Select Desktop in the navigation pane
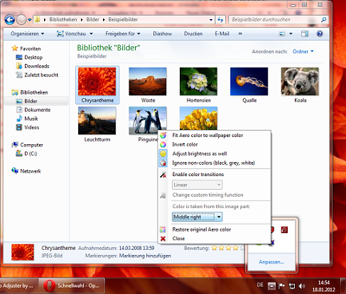 [x=29, y=58]
